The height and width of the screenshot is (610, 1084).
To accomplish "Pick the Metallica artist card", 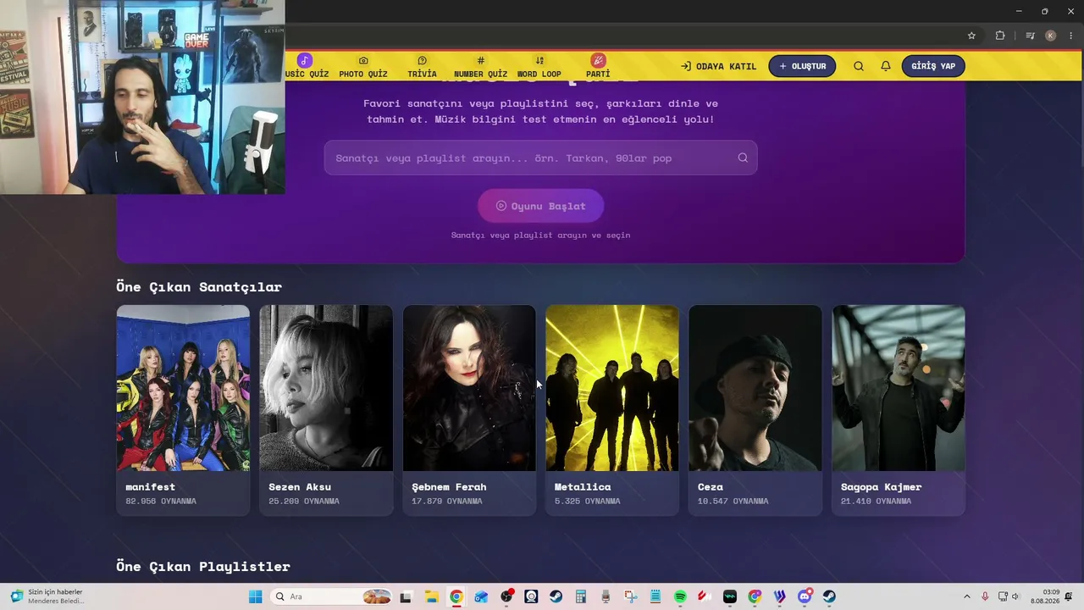I will coord(612,410).
